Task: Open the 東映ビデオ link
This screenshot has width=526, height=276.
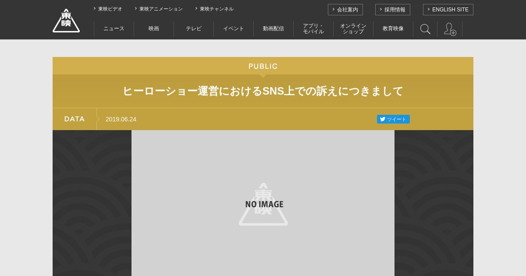Action: [x=108, y=9]
